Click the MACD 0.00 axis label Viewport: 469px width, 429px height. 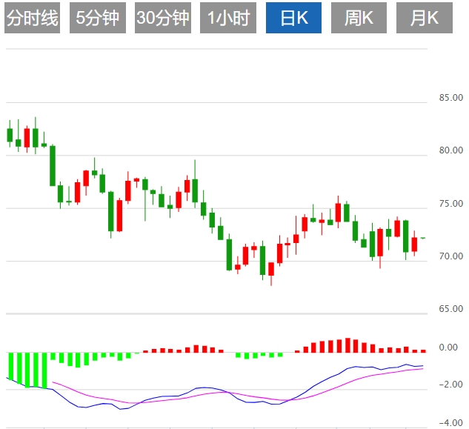[x=448, y=347]
